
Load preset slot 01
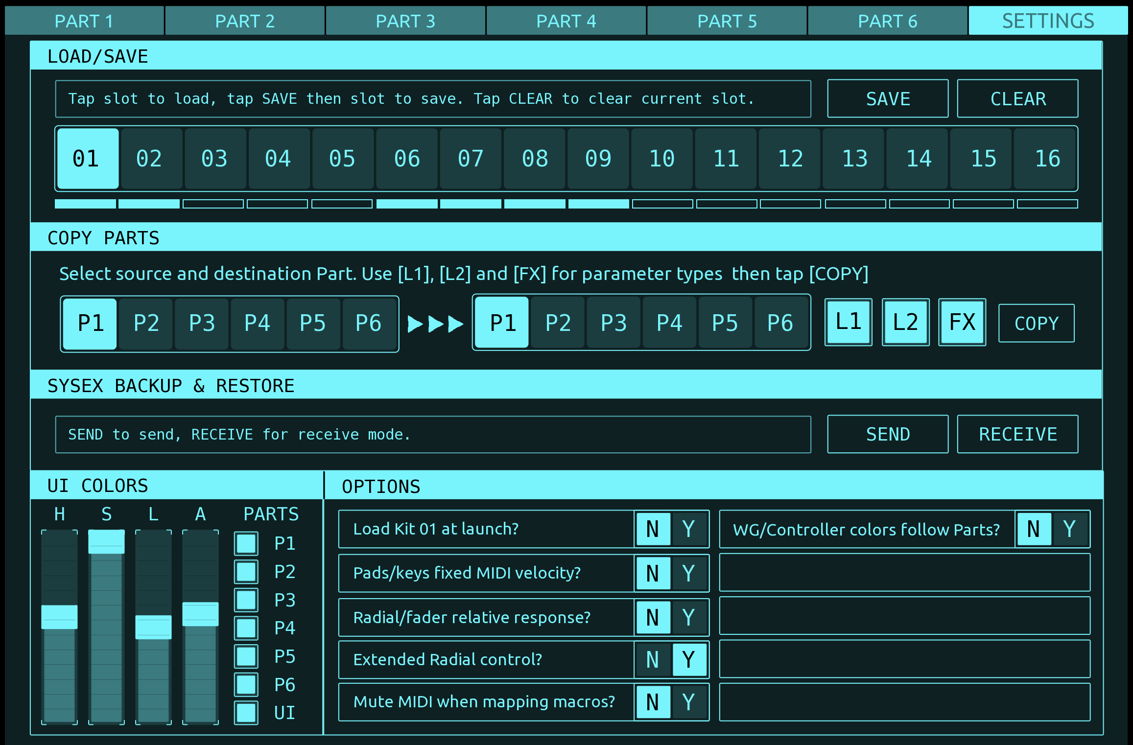88,159
